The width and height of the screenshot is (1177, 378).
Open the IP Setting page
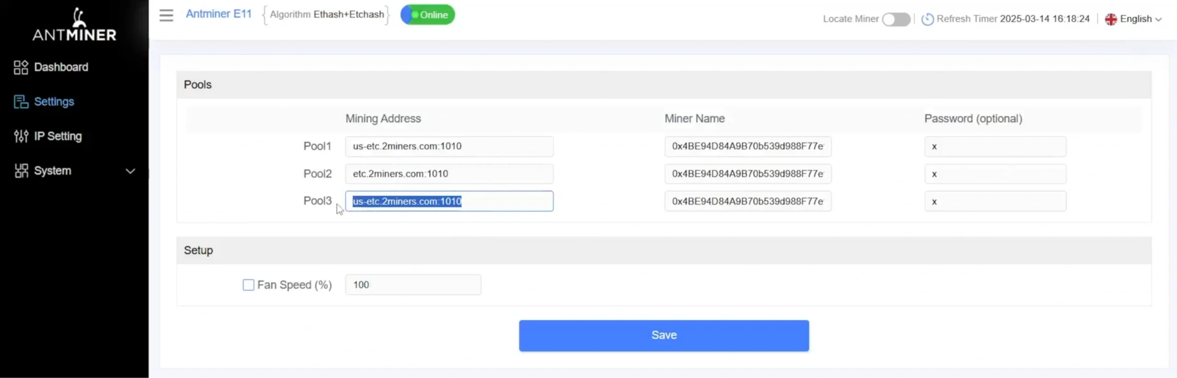[58, 136]
